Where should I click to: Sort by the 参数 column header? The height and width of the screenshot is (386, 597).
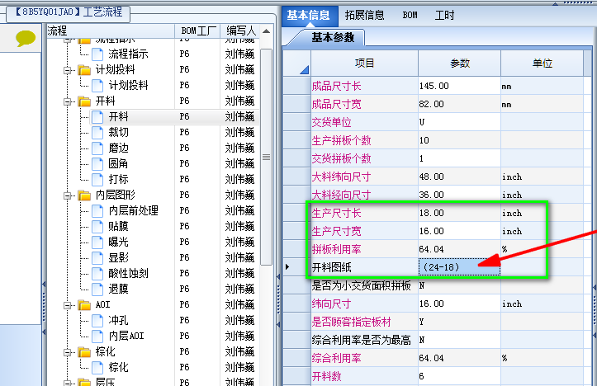coord(460,64)
